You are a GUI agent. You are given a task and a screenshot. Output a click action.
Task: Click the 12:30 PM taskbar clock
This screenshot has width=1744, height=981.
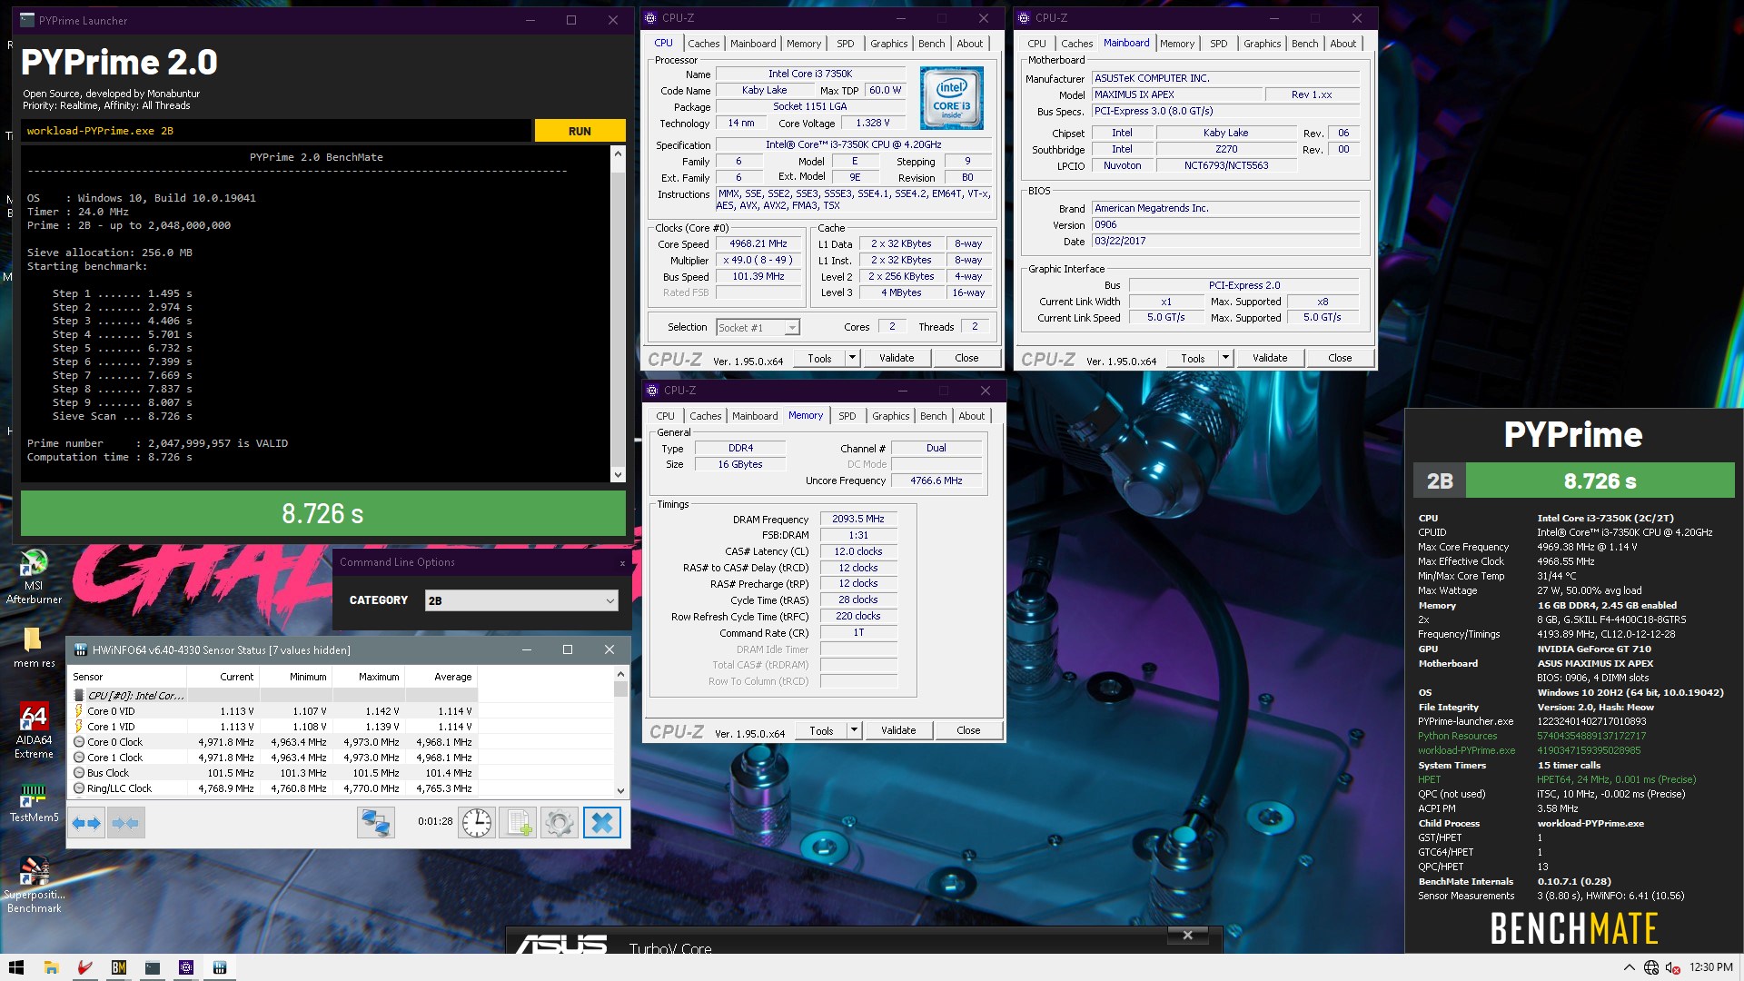1711,967
